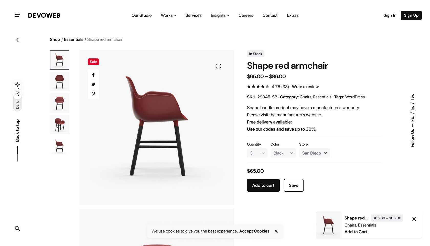
Task: Expand product image to fullscreen
Action: (x=218, y=66)
